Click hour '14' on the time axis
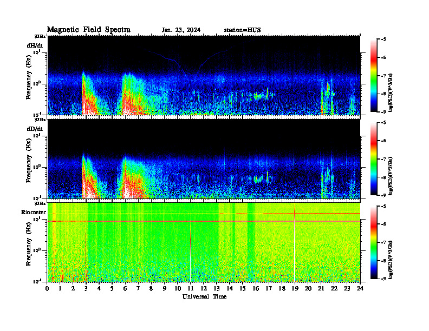429x331 pixels. 230,288
